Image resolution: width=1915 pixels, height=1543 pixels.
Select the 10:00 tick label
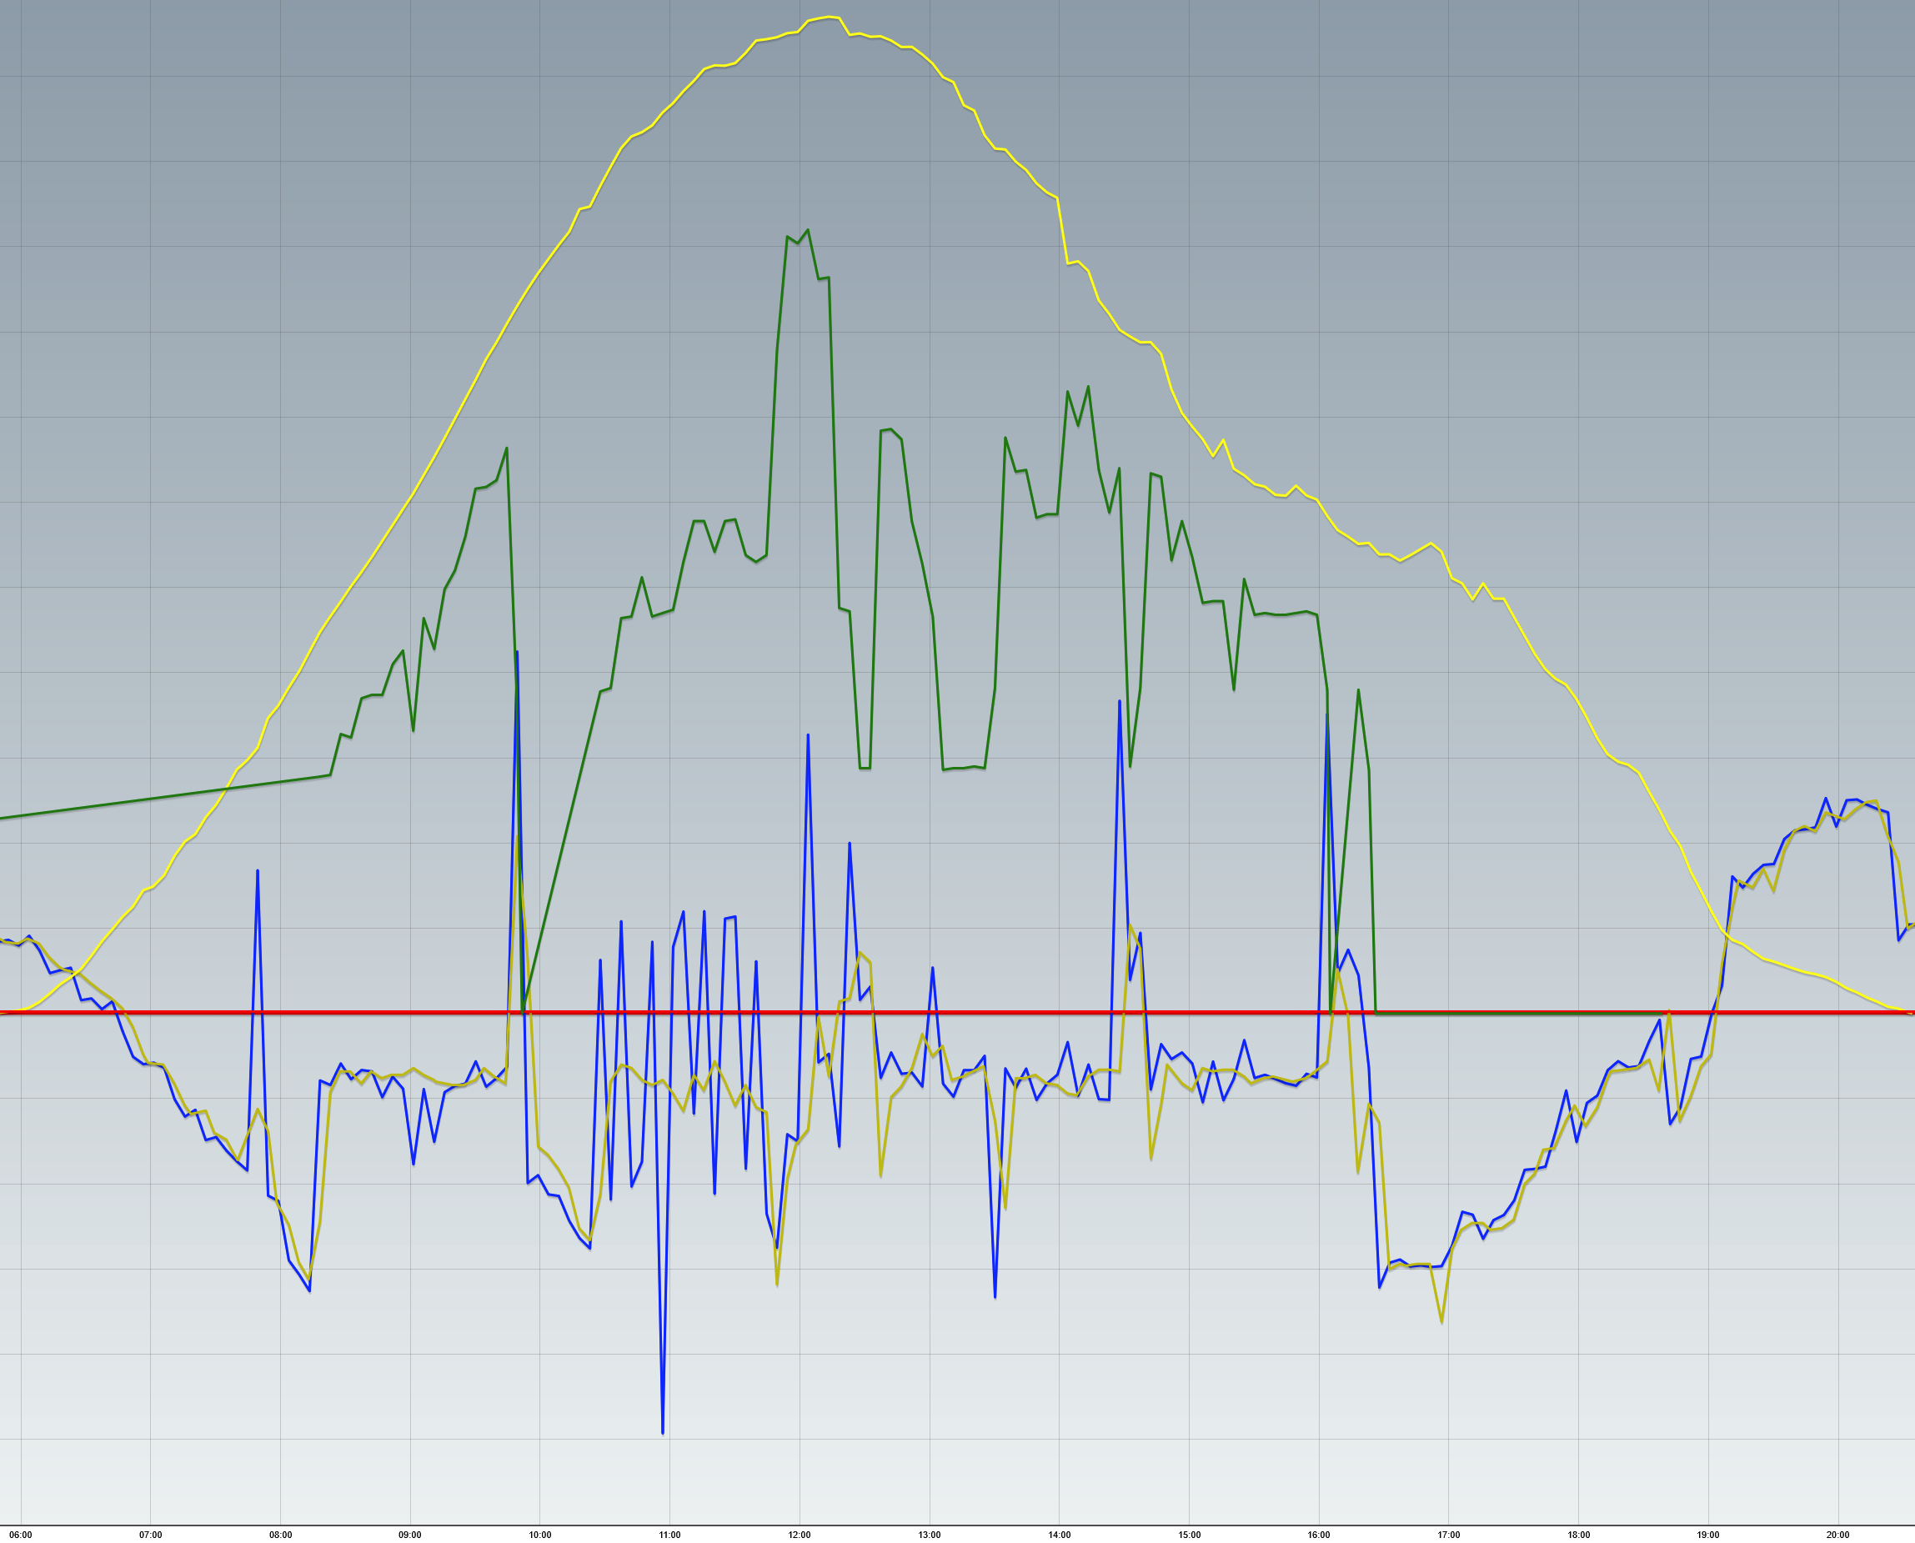point(539,1535)
